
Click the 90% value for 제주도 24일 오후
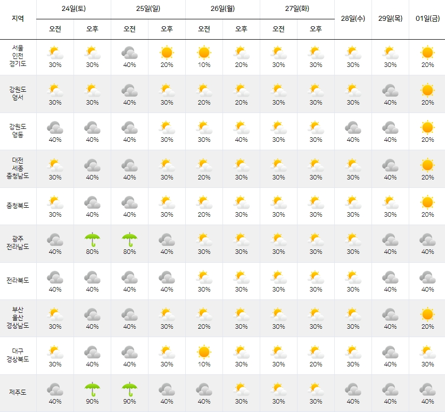92,402
